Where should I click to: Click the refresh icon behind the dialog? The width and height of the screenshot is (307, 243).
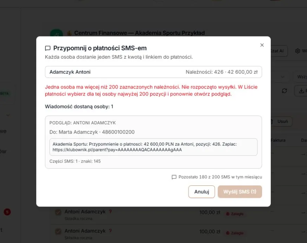coord(284,91)
